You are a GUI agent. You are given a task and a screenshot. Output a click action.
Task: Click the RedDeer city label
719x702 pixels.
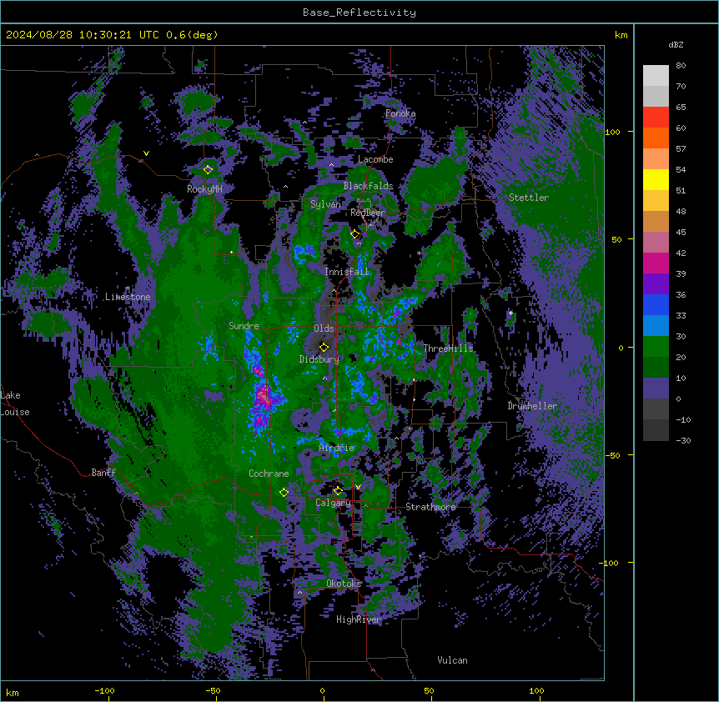tap(368, 213)
